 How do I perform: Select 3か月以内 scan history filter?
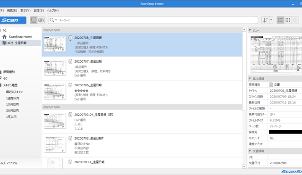tap(12, 110)
